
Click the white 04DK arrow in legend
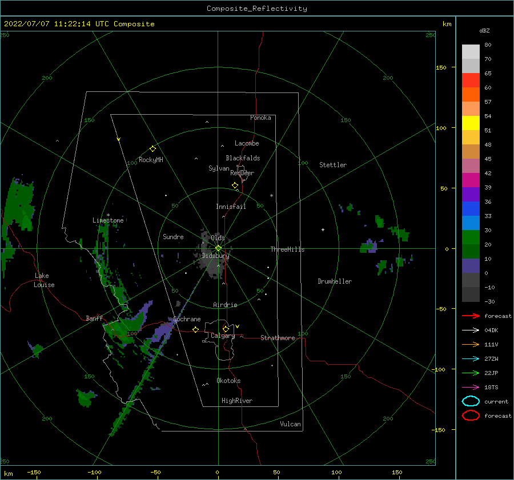point(471,330)
